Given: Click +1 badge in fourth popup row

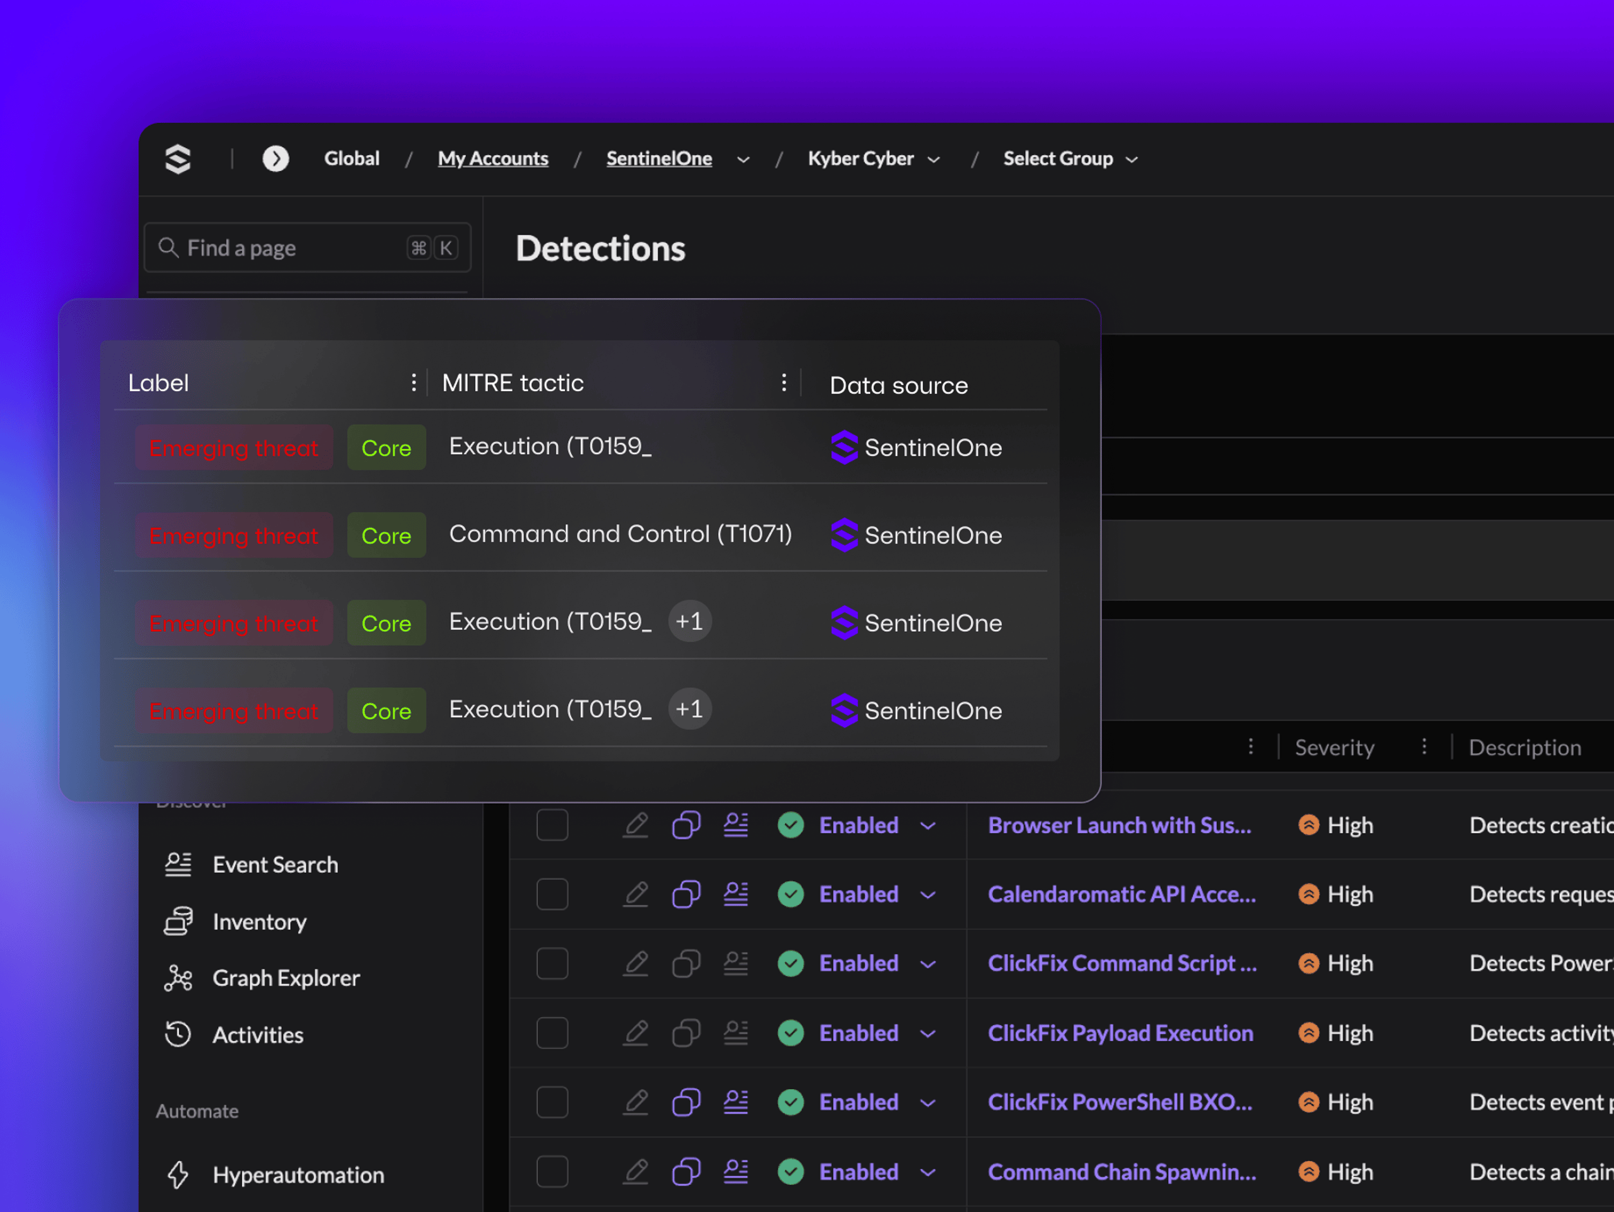Looking at the screenshot, I should [690, 709].
